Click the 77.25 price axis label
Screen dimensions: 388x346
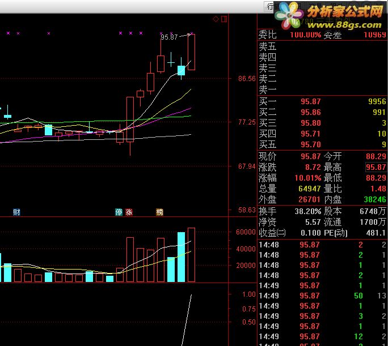pos(247,122)
